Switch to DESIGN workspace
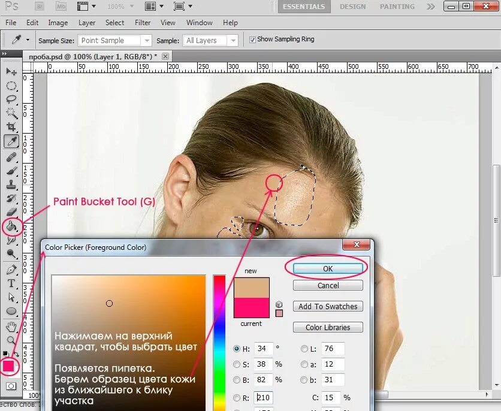Image resolution: width=501 pixels, height=411 pixels. tap(353, 7)
